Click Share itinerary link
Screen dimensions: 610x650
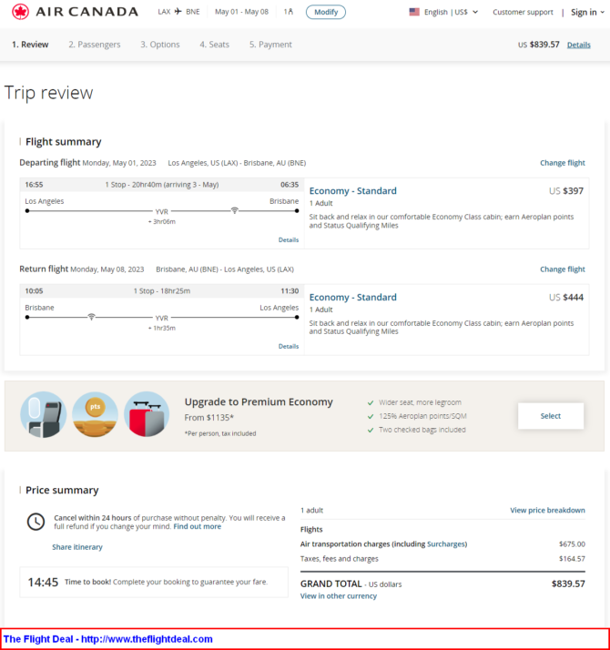[77, 547]
